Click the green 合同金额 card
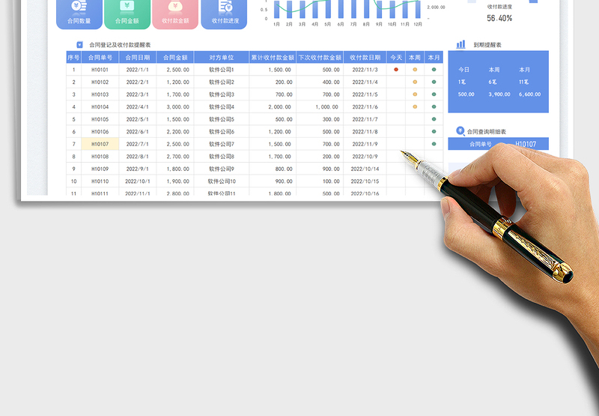The height and width of the screenshot is (416, 599). 127,15
